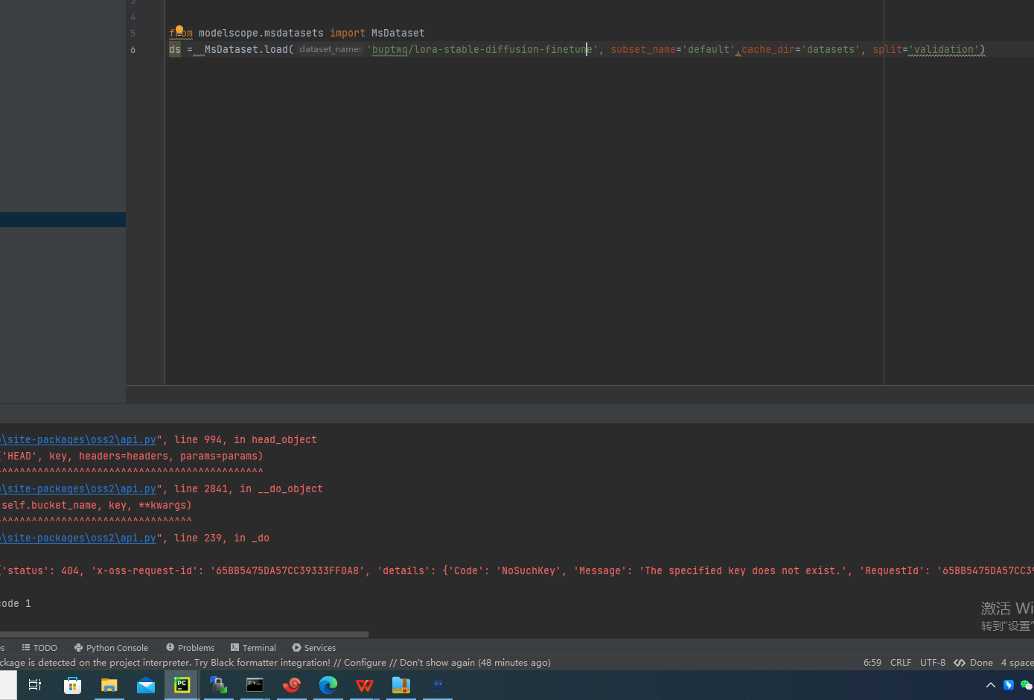1034x700 pixels.
Task: Change CRLF line separator setting
Action: pyautogui.click(x=901, y=663)
